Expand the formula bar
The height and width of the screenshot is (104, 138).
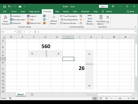(136, 31)
